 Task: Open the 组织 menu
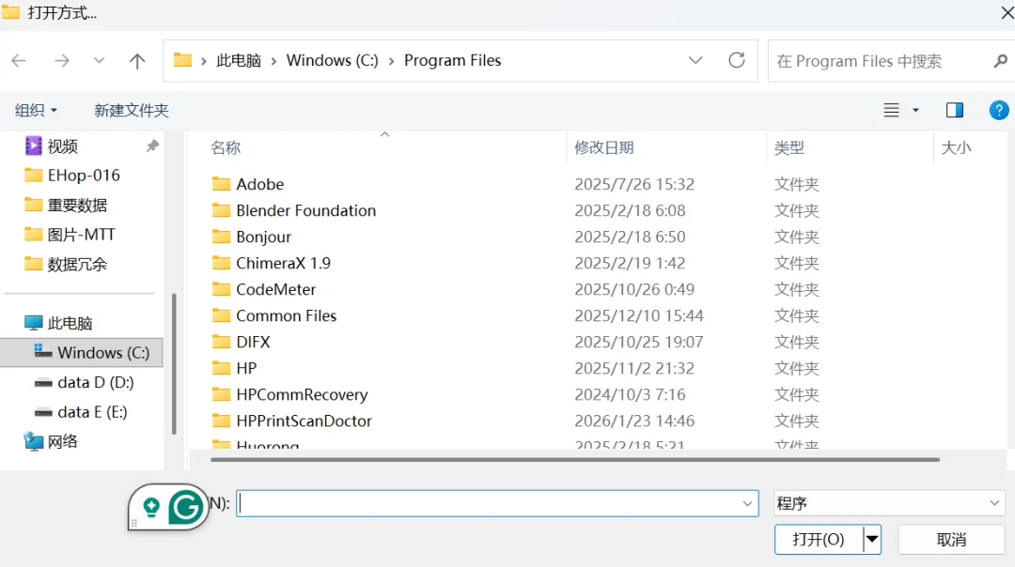(36, 110)
